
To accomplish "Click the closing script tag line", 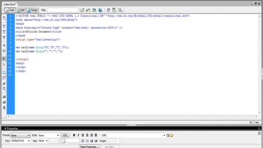I will point(22,59).
